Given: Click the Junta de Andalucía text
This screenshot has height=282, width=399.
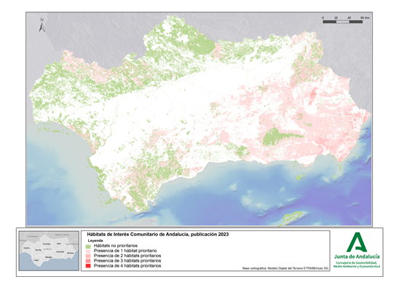Looking at the screenshot, I should 357,256.
